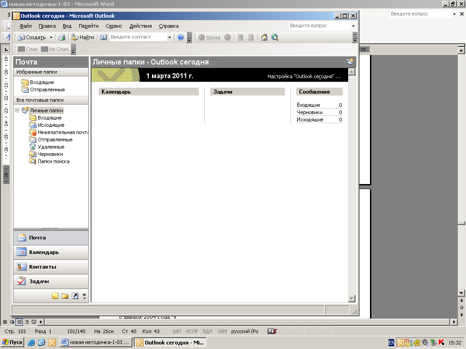Open the Файл menu in Outlook
The height and width of the screenshot is (349, 466).
(x=25, y=26)
